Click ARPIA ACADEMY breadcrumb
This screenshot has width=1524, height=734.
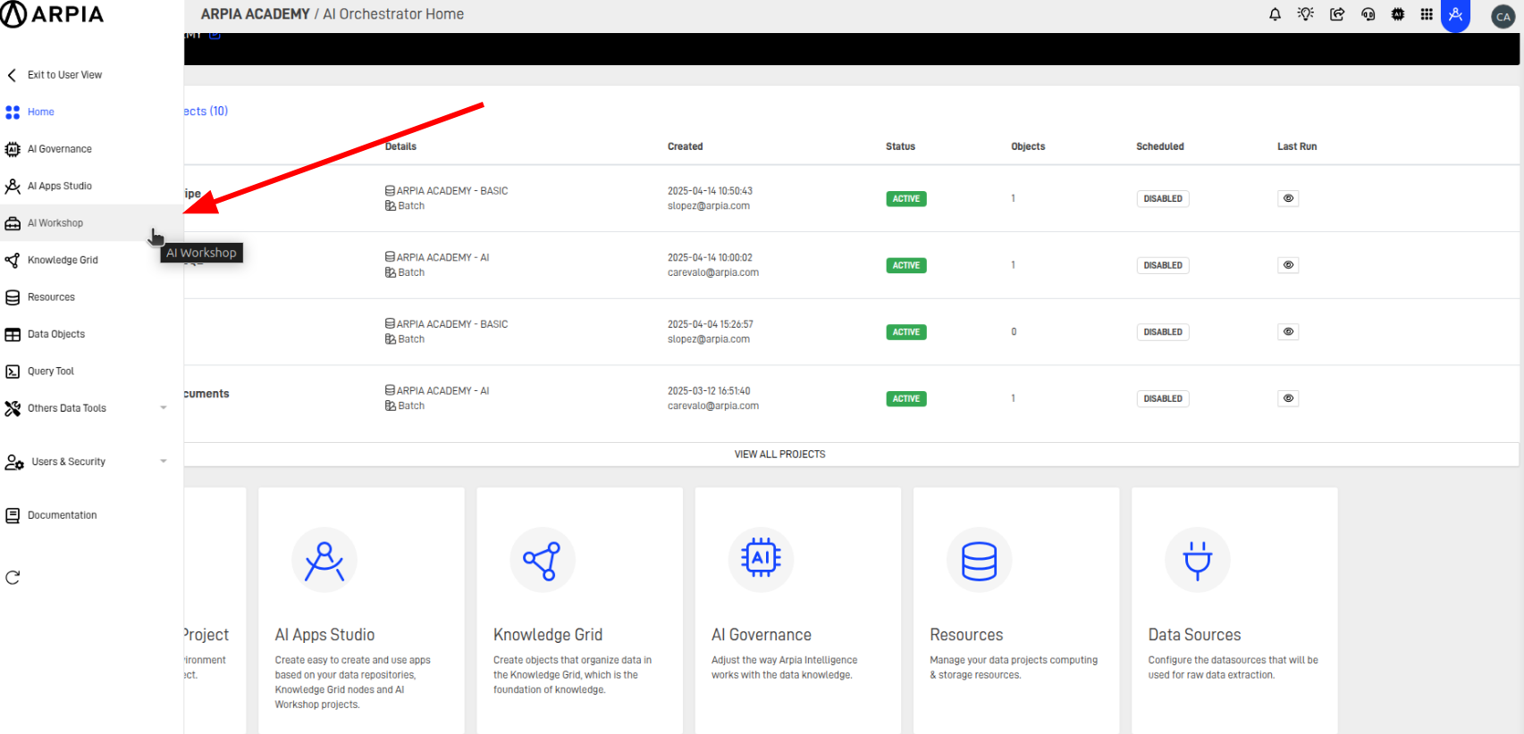pos(255,14)
